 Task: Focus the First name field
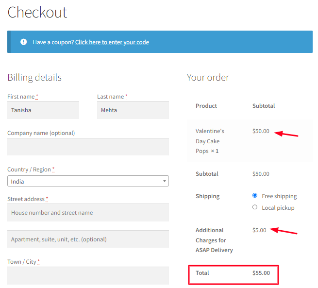(43, 110)
